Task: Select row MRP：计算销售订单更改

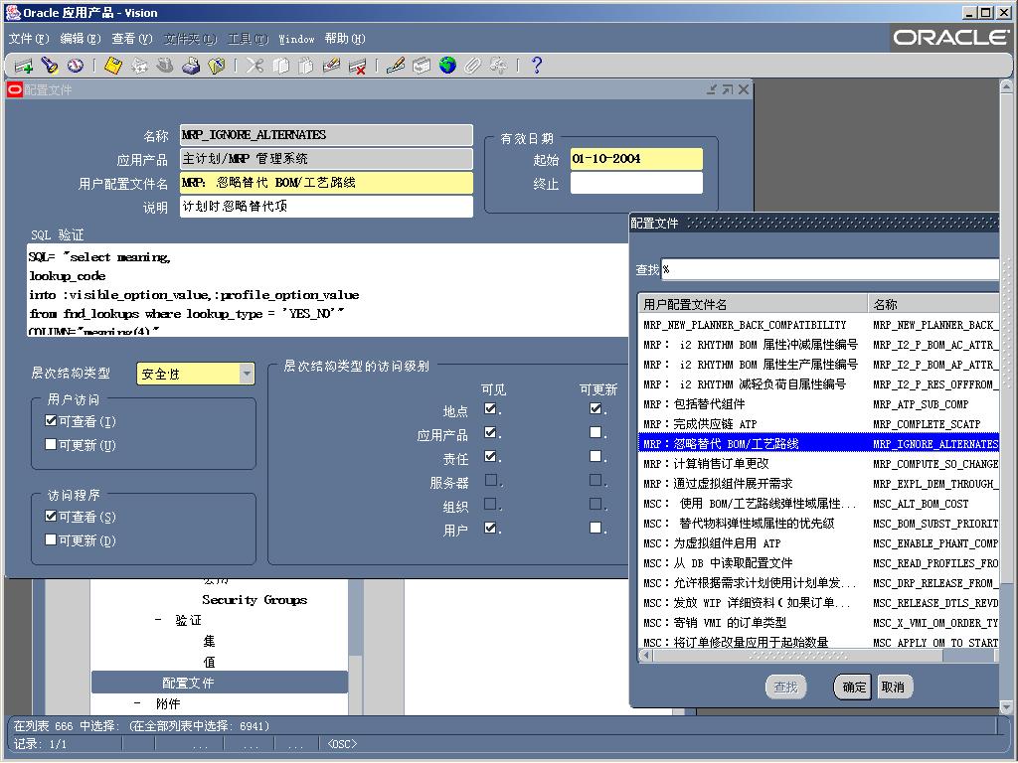Action: (819, 464)
